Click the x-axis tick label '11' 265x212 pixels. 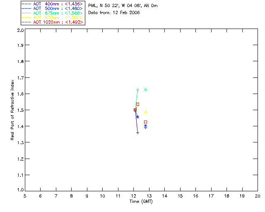(118, 196)
